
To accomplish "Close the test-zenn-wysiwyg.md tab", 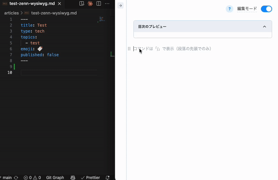I will [59, 3].
